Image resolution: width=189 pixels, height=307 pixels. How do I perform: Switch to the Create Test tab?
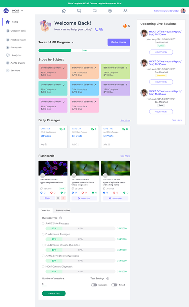45,210
